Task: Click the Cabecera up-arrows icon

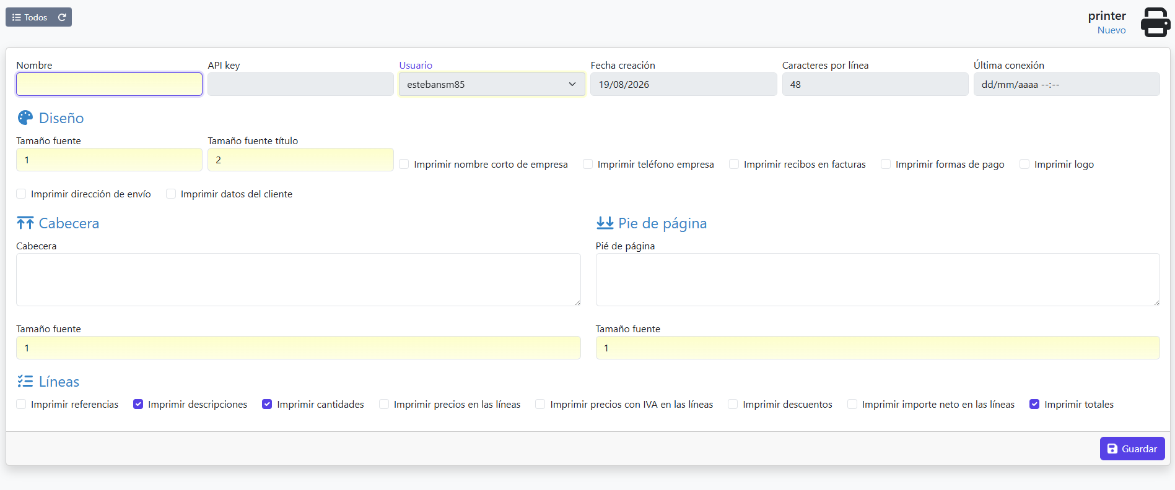Action: tap(25, 223)
